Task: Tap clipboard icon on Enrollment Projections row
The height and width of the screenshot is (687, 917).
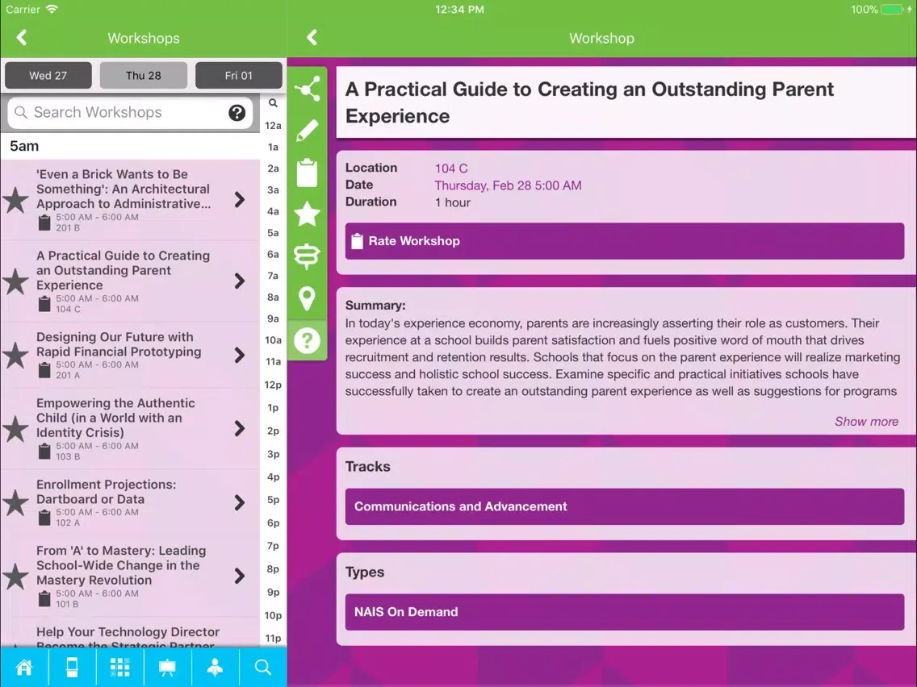Action: [44, 517]
